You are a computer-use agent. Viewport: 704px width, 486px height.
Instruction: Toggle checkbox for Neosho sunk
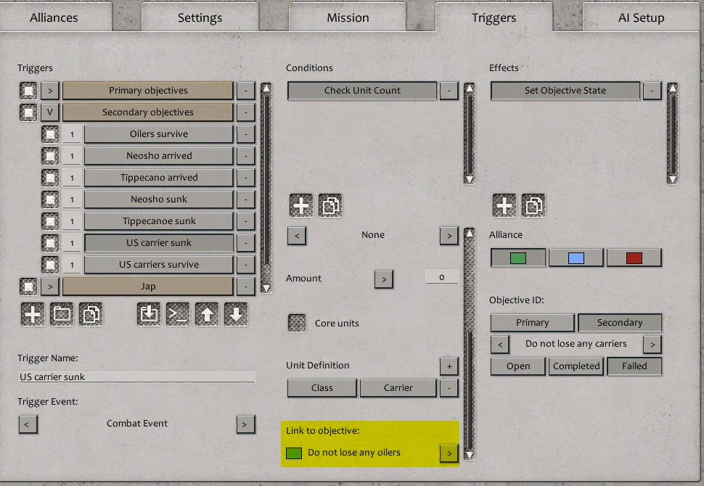(50, 199)
